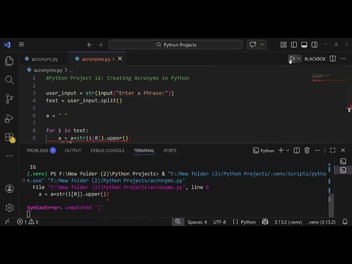Open the remote window status bar icon
This screenshot has width=352, height=264.
7,222
